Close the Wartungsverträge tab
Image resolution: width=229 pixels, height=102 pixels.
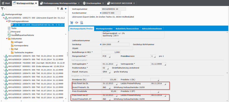[36, 3]
